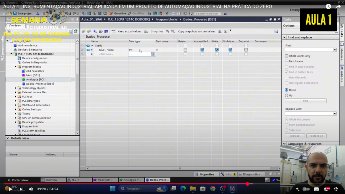
Task: Open video quality settings gear
Action: 327,189
